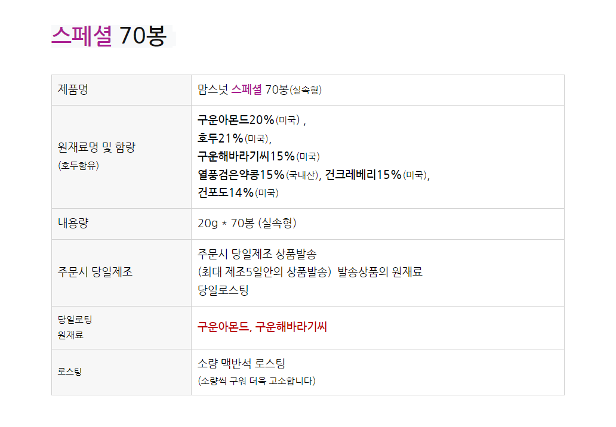Click the 원재료명 및 함량 label
The width and height of the screenshot is (616, 427).
97,148
